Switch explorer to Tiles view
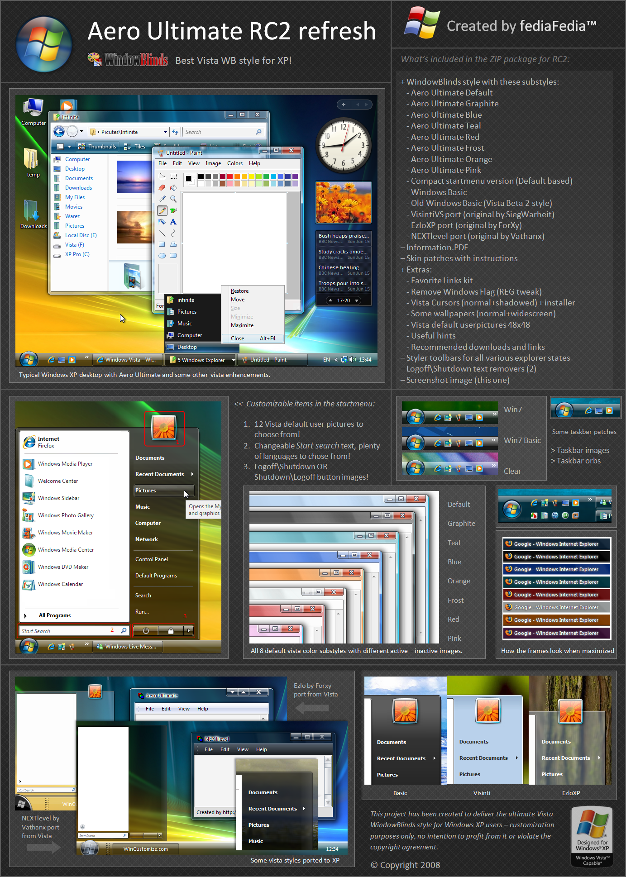626x877 pixels. [135, 147]
